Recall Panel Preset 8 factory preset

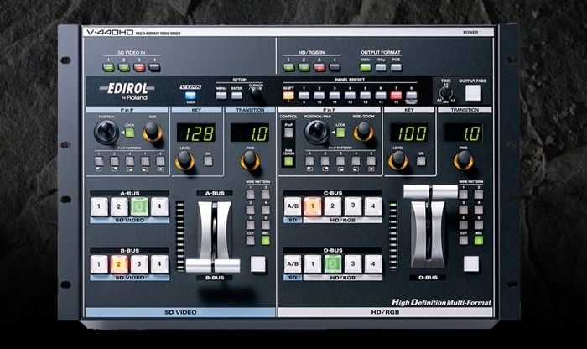(x=412, y=96)
